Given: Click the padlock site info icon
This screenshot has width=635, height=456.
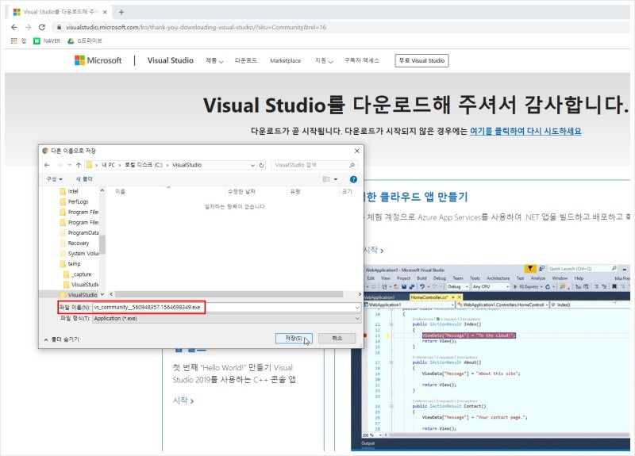Looking at the screenshot, I should tap(59, 27).
